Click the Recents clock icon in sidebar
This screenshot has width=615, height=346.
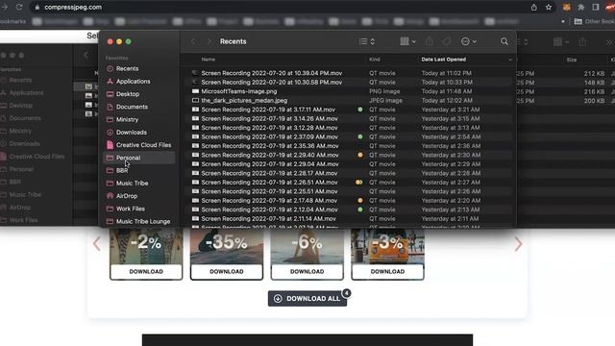(110, 68)
